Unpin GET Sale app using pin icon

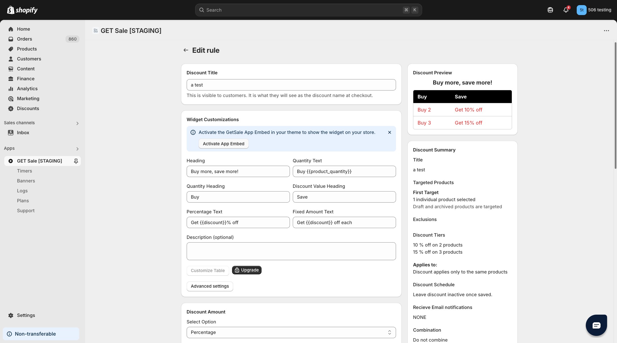[x=76, y=161]
